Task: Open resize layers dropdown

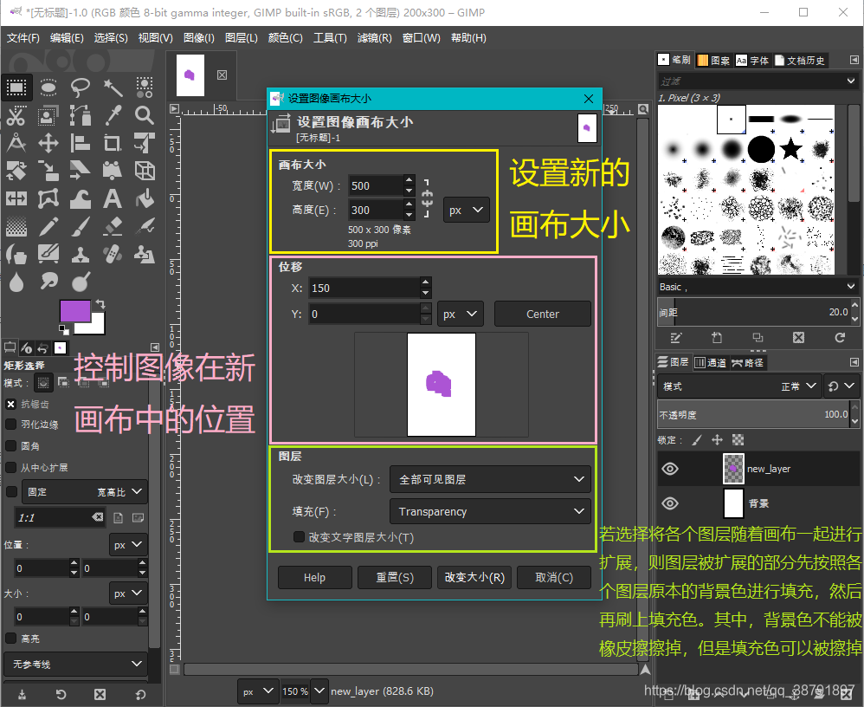Action: (490, 479)
